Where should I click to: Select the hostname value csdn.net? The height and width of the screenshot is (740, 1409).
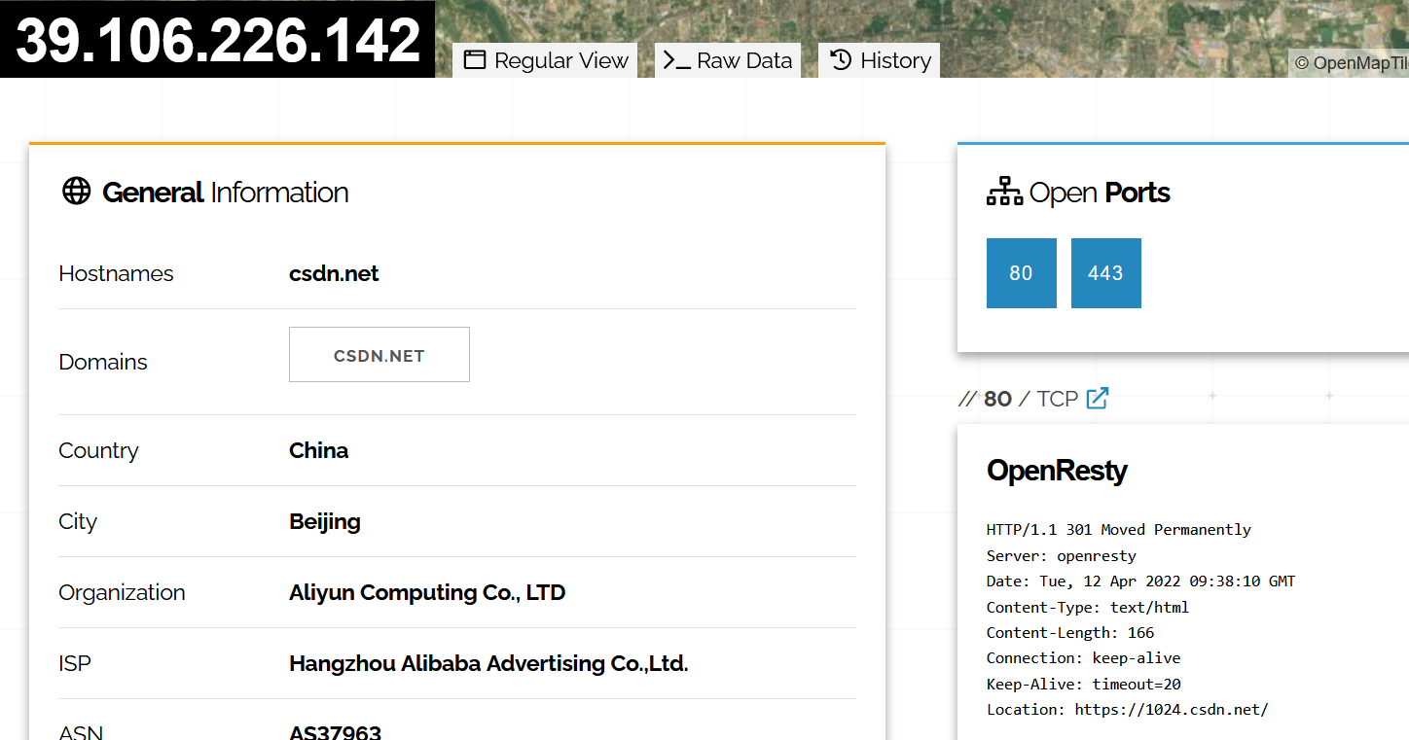tap(334, 274)
